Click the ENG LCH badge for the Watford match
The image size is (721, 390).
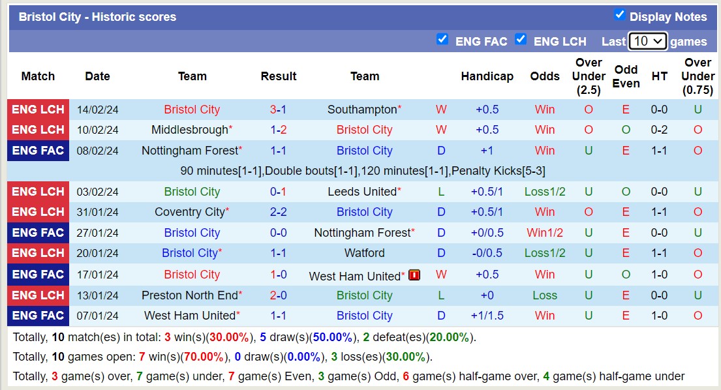coord(38,253)
